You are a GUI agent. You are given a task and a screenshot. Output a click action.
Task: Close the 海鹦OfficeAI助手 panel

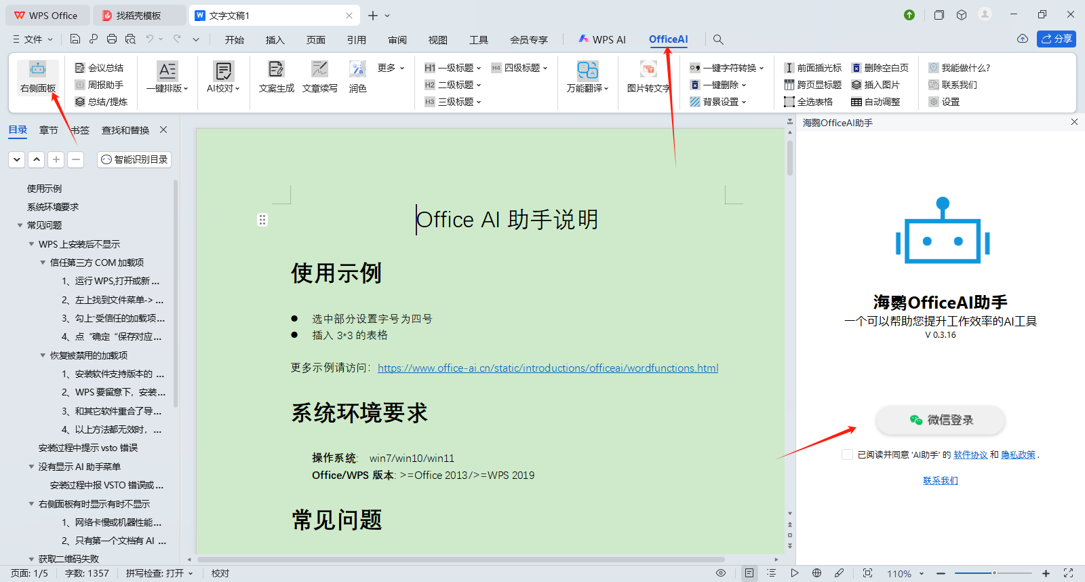pos(1074,122)
